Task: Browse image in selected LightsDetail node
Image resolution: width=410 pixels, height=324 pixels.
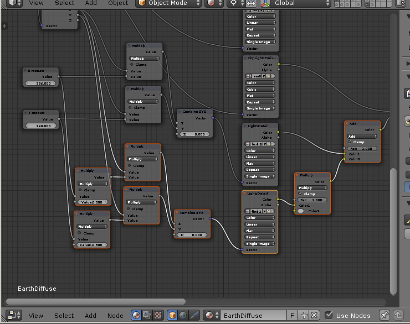Action: [247, 211]
